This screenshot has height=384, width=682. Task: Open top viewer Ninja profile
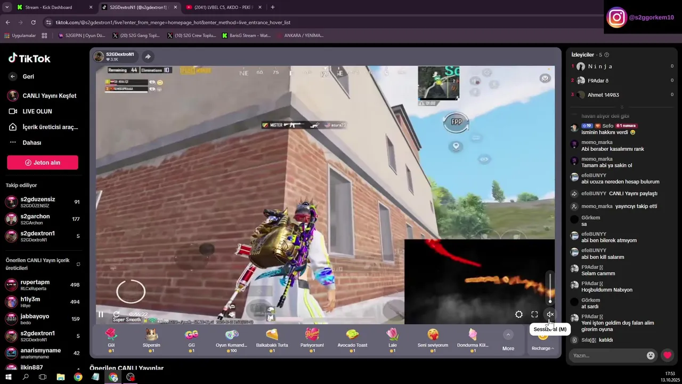(599, 66)
